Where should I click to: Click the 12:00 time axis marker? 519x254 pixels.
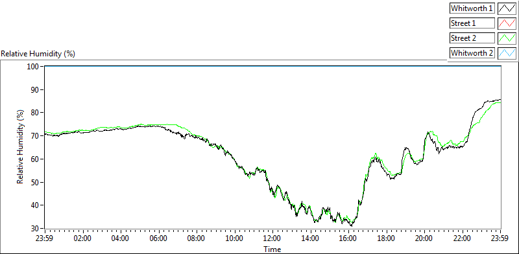point(272,238)
